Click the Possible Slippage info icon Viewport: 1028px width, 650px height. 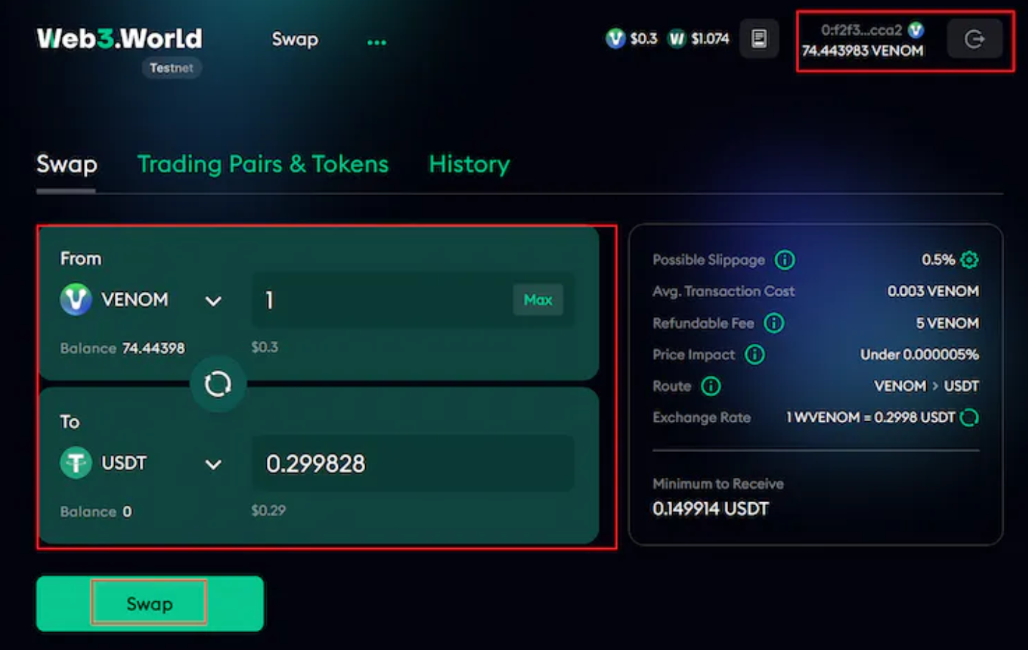(x=785, y=260)
